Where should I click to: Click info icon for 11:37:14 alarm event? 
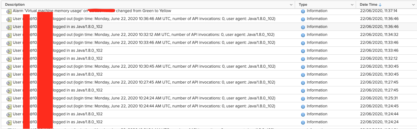303,11
